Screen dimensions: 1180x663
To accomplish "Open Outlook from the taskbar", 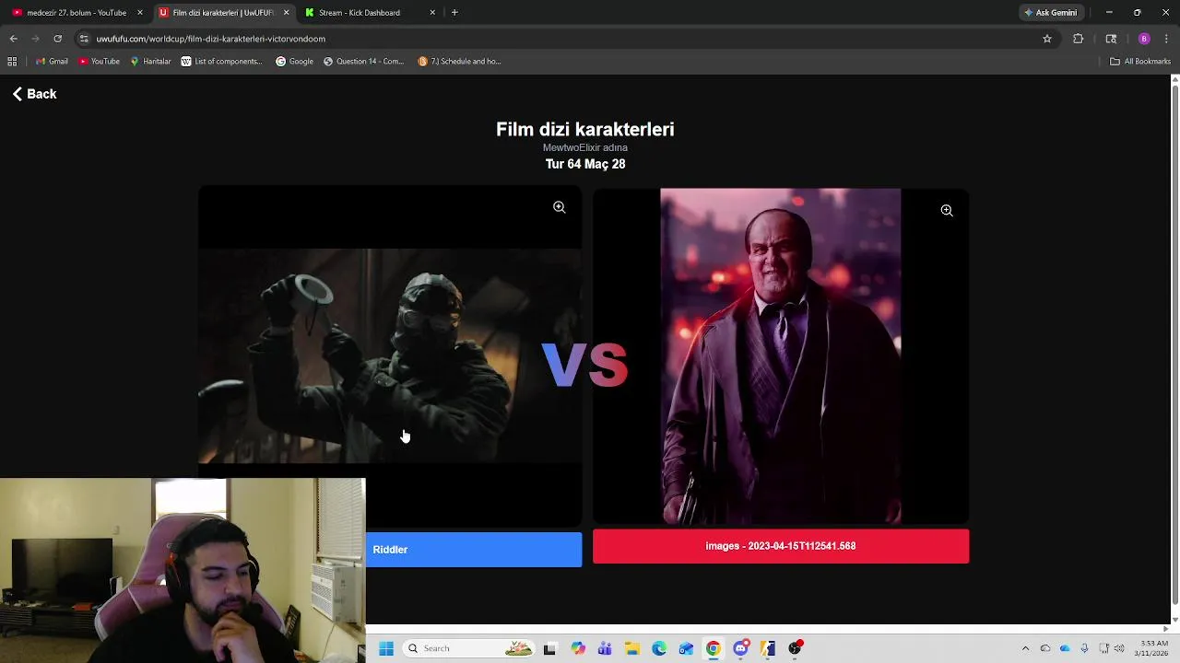I will [x=686, y=648].
